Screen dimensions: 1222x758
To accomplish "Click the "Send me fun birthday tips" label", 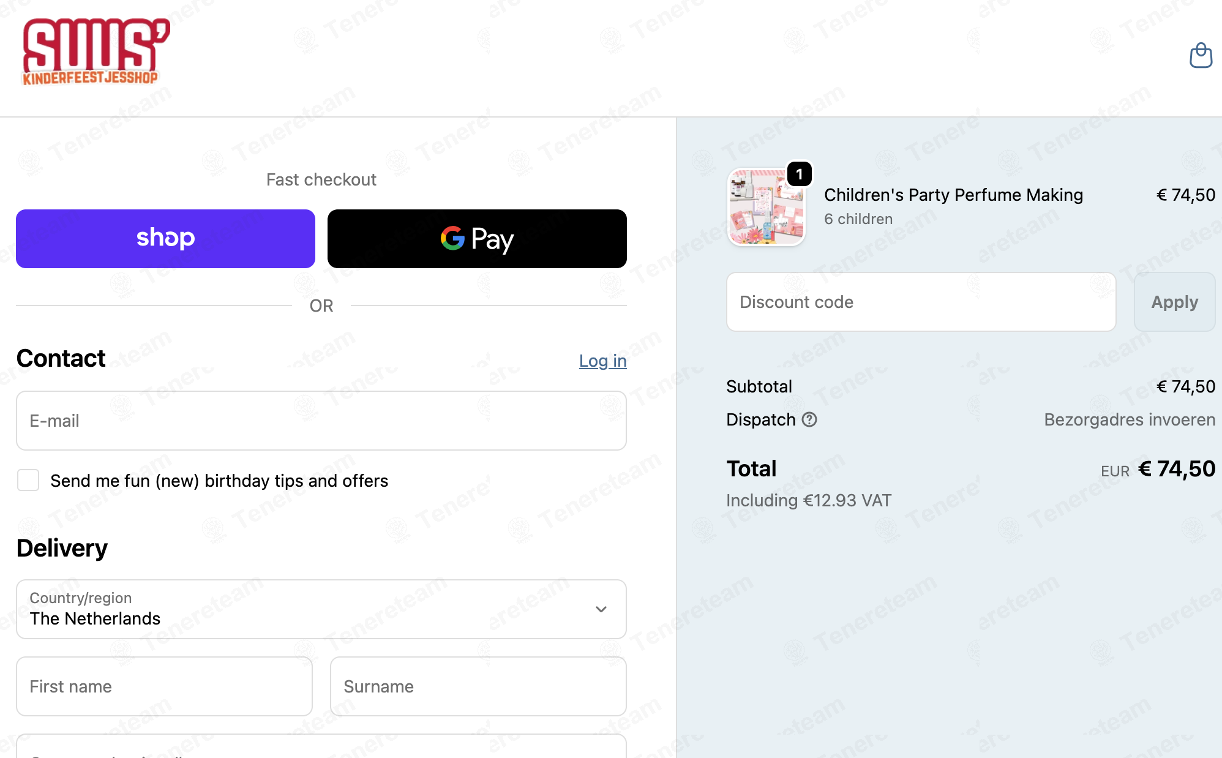I will pos(219,481).
